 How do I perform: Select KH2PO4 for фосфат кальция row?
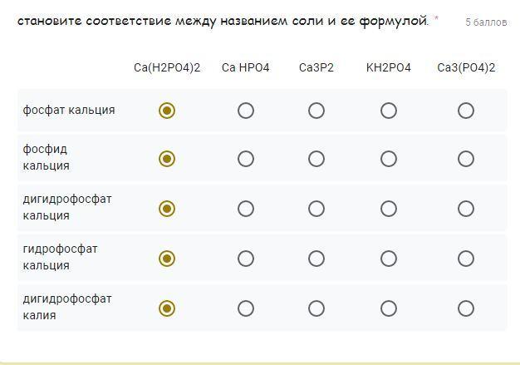click(389, 111)
